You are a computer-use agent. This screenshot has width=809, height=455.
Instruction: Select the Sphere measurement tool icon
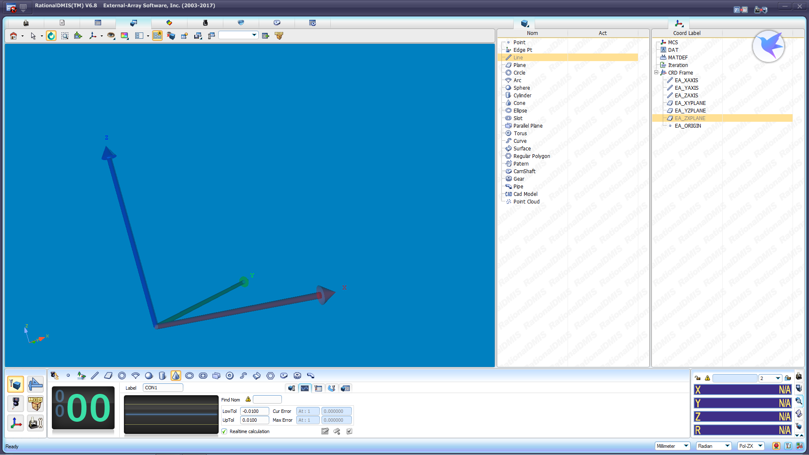click(149, 375)
